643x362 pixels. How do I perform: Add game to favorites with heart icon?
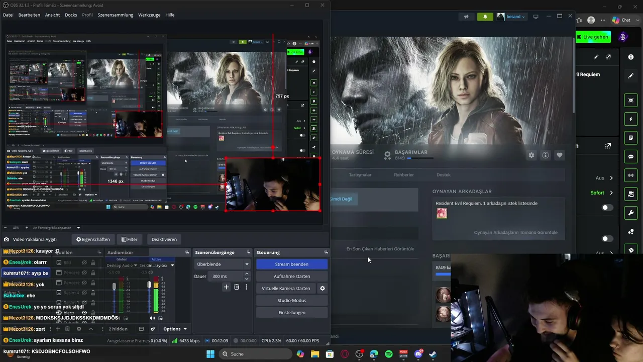[x=560, y=155]
